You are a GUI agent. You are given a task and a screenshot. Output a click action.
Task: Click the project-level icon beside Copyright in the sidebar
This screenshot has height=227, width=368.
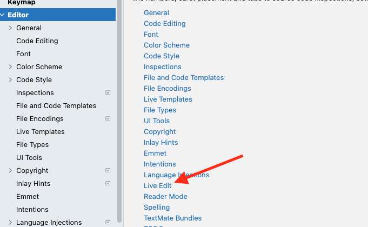tap(108, 170)
